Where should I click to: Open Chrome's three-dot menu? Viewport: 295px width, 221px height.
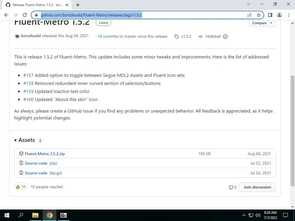point(289,15)
